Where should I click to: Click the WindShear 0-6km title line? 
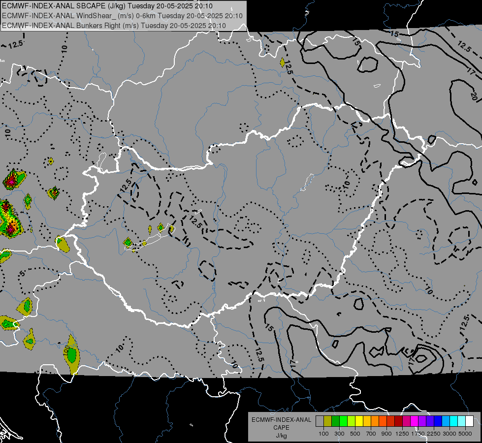(122, 16)
